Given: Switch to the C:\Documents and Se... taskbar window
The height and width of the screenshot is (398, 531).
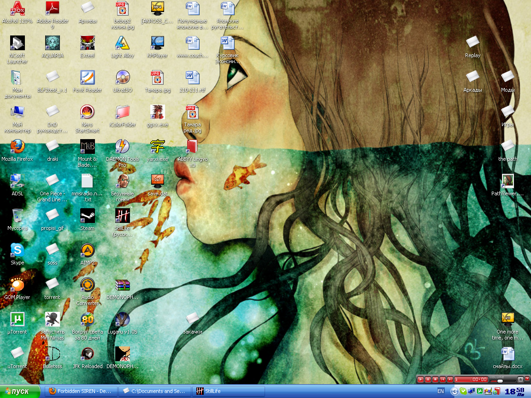Looking at the screenshot, I should pos(155,391).
